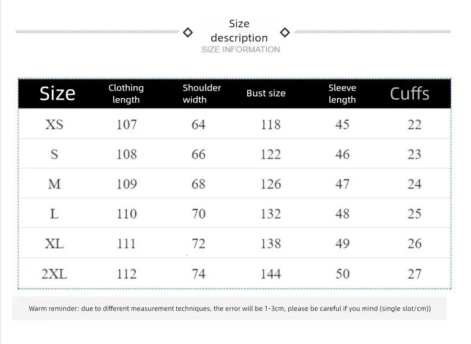Select the XL size row label
Screen dimensions: 471x344
tap(54, 243)
